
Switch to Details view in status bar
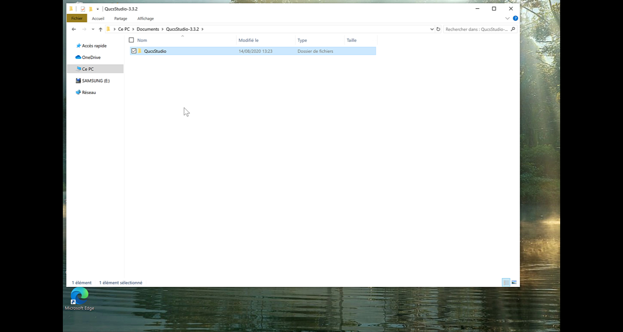click(x=506, y=283)
